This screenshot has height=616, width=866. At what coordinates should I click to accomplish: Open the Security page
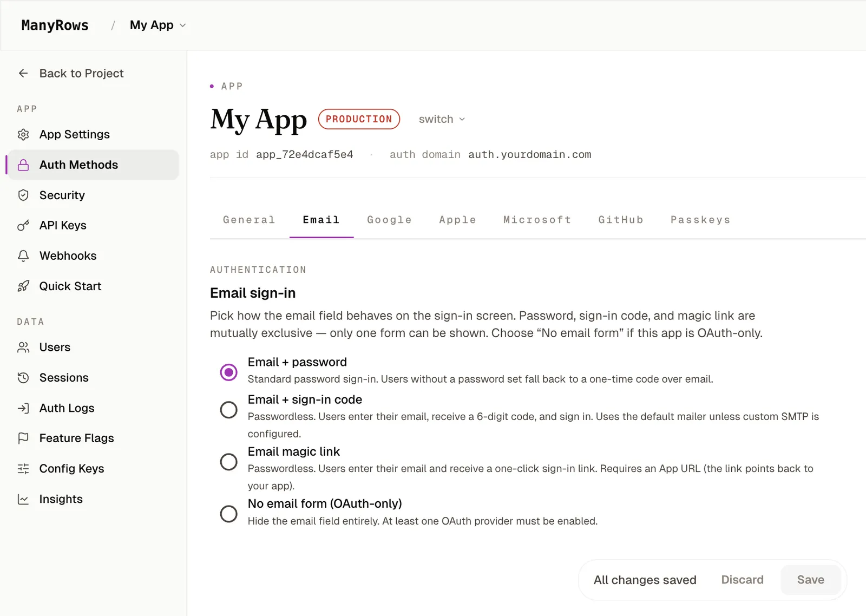[x=93, y=195]
